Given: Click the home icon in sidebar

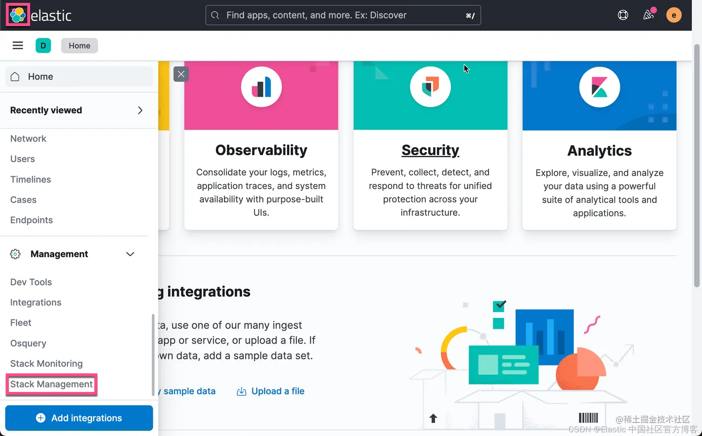Looking at the screenshot, I should tap(15, 77).
